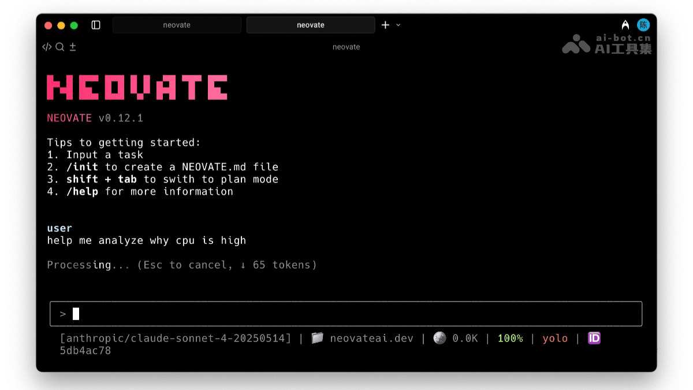Viewport: 693px width, 390px height.
Task: Toggle yolo mode in the status bar
Action: (555, 338)
